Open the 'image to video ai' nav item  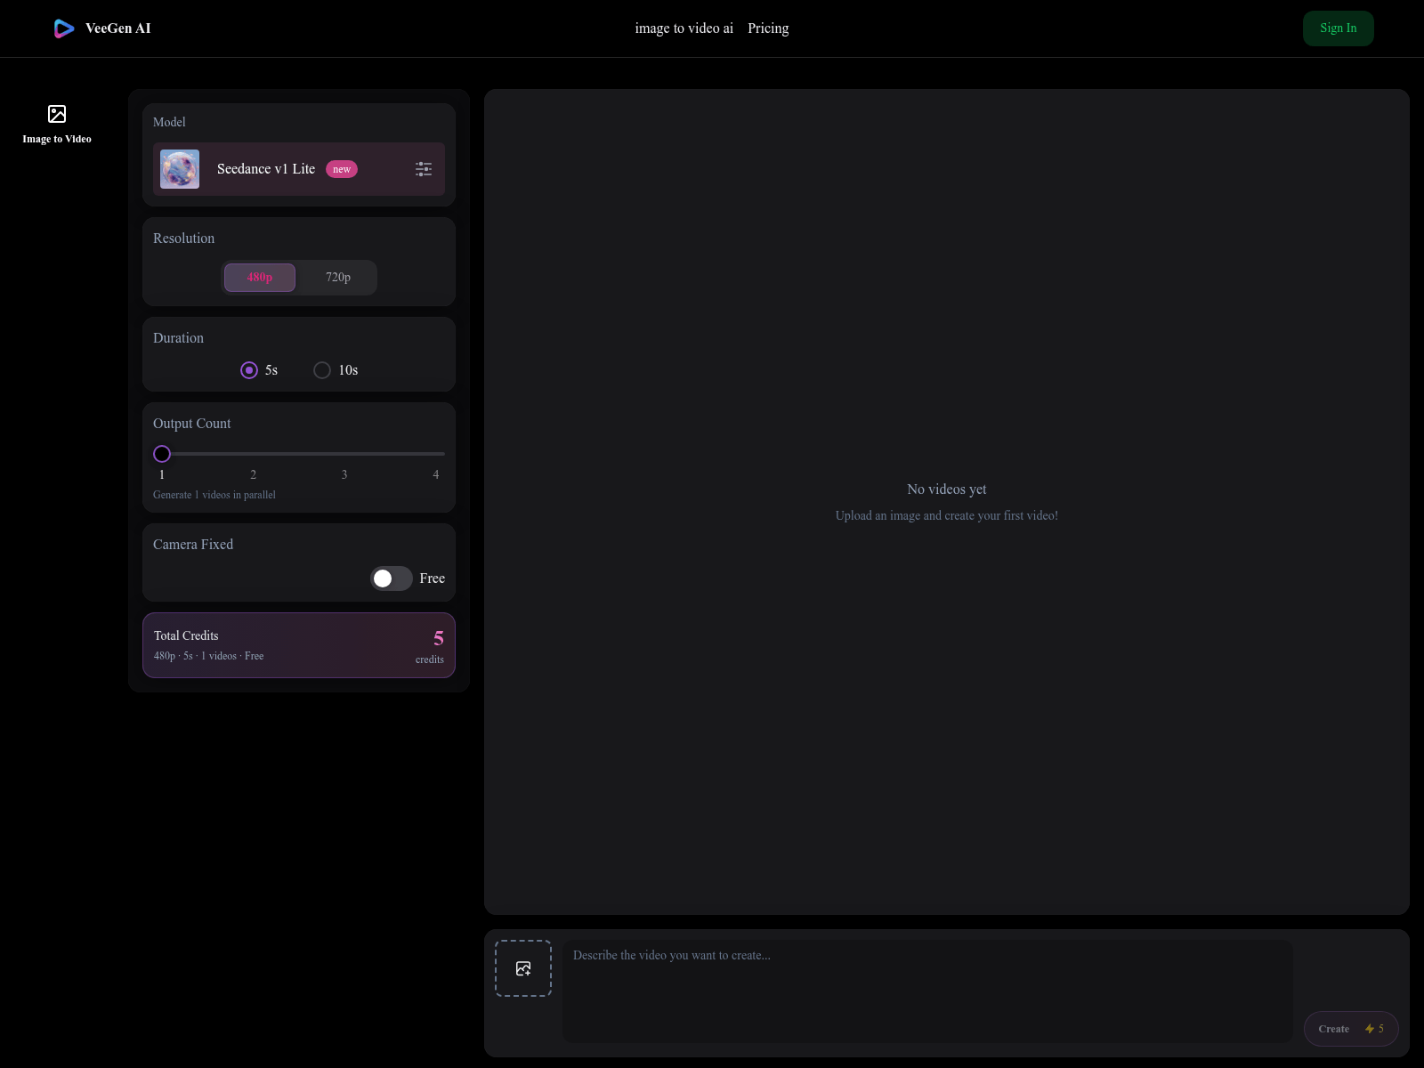point(684,28)
